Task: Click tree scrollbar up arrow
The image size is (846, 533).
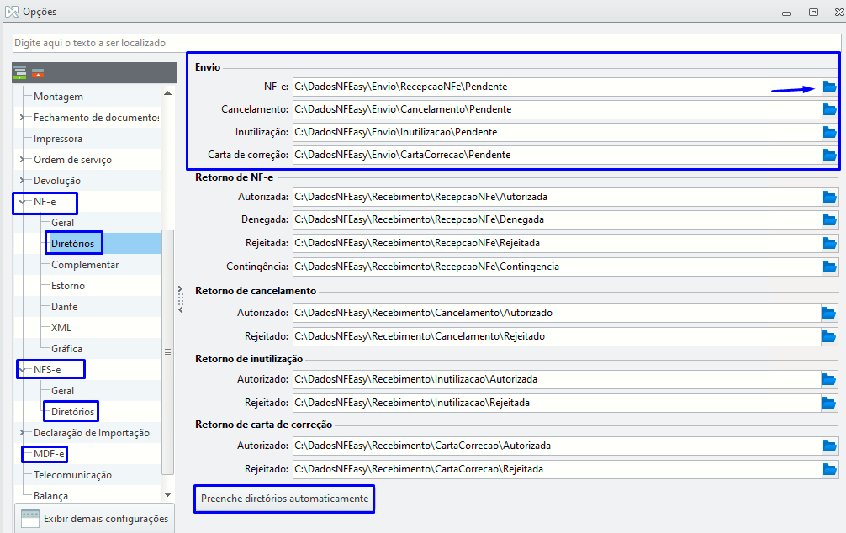Action: (x=168, y=93)
